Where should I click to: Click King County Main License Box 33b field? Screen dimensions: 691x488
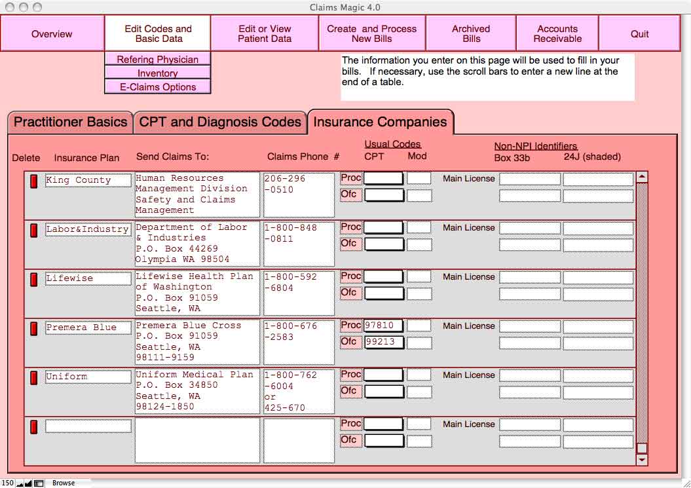530,179
